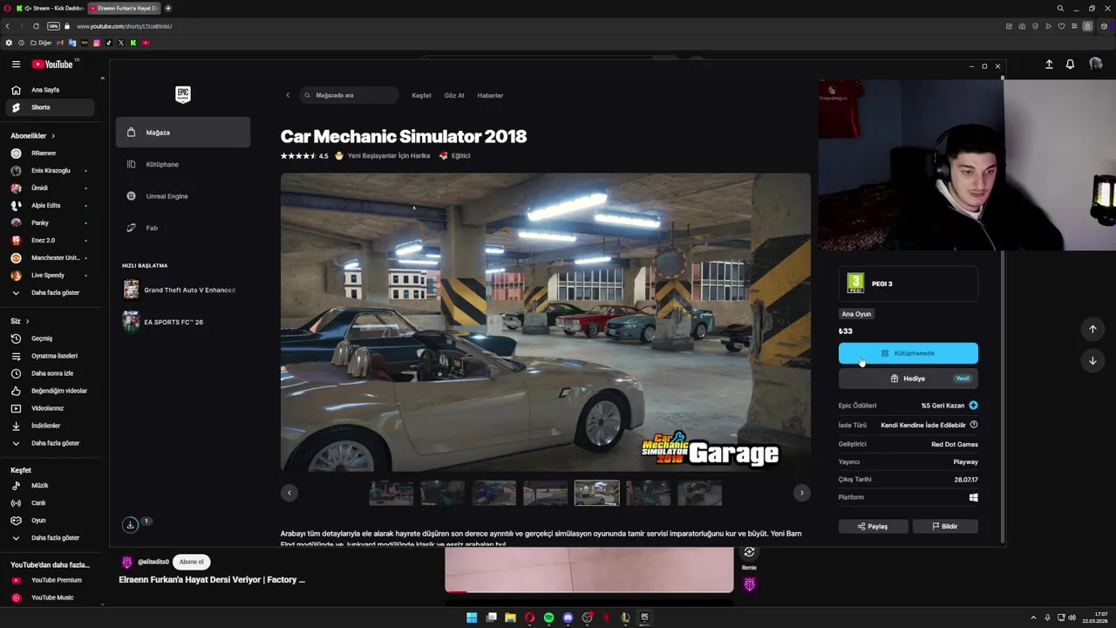Image resolution: width=1116 pixels, height=628 pixels.
Task: Launch EA SPORTS FC 26 quick launch
Action: tap(183, 322)
